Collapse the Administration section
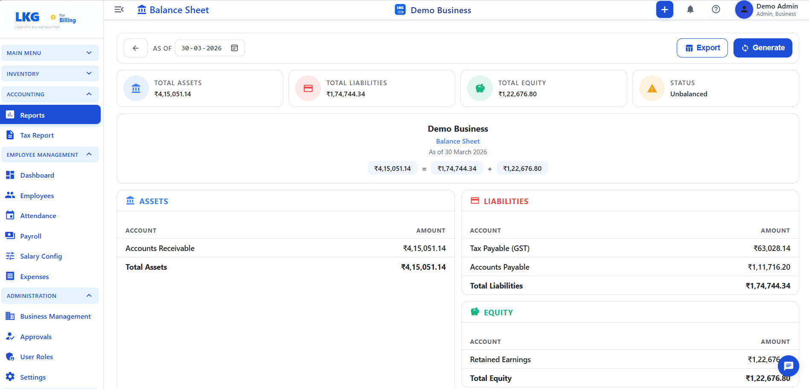 (x=50, y=296)
